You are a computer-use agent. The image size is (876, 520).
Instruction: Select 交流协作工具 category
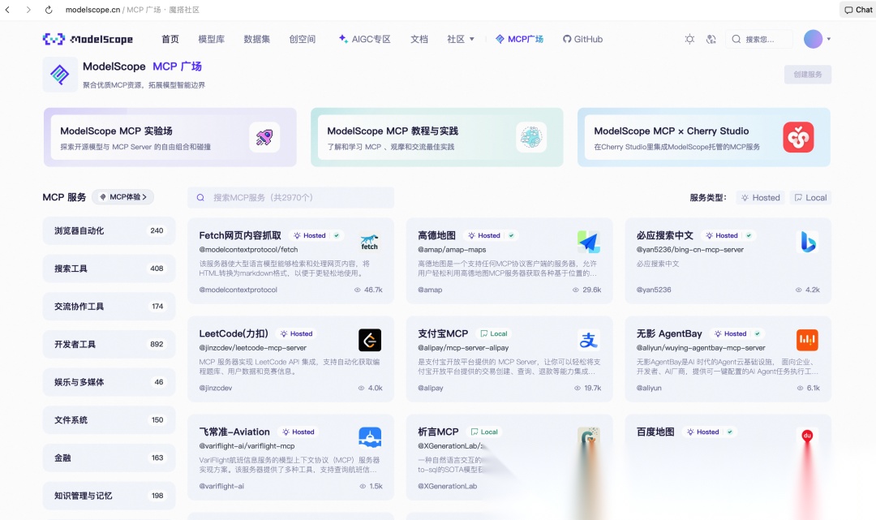[109, 307]
